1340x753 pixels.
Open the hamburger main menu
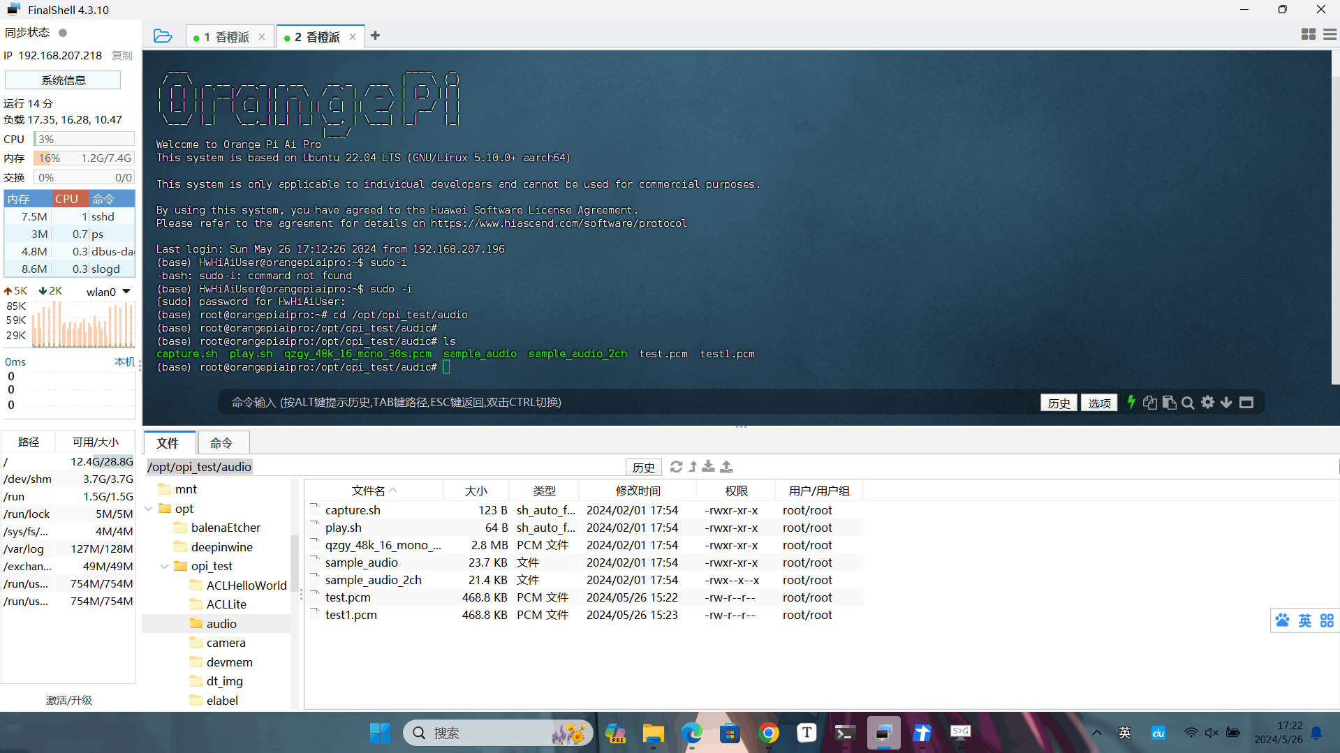tap(1330, 34)
